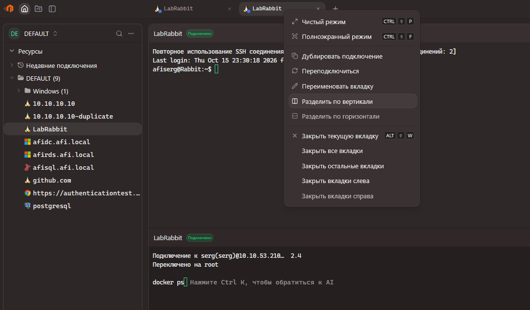The image size is (530, 310).
Task: Collapse the Ресурсы section
Action: [x=12, y=51]
